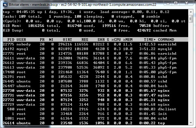Click the scrollbar up arrow
This screenshot has width=196, height=128.
[x=190, y=12]
